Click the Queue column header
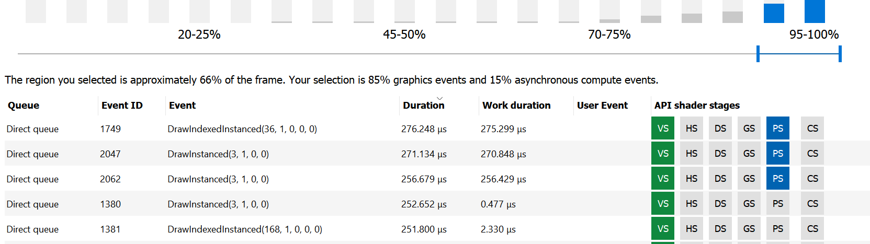The height and width of the screenshot is (244, 870). point(24,106)
